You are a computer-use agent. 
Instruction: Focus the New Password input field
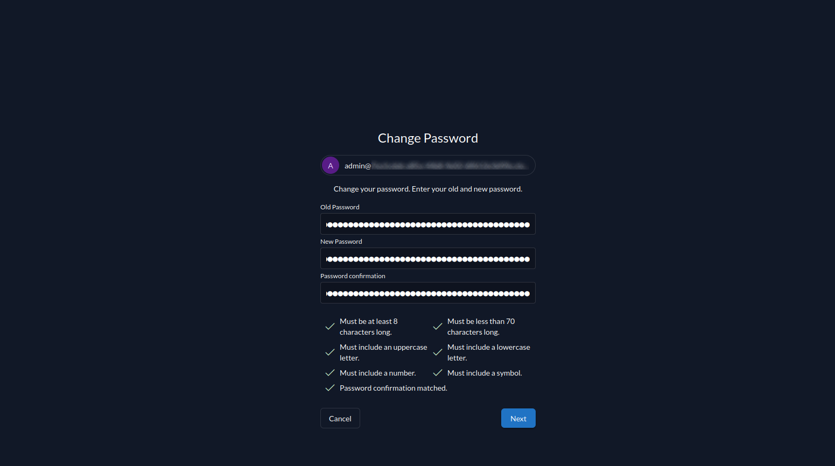[428, 259]
